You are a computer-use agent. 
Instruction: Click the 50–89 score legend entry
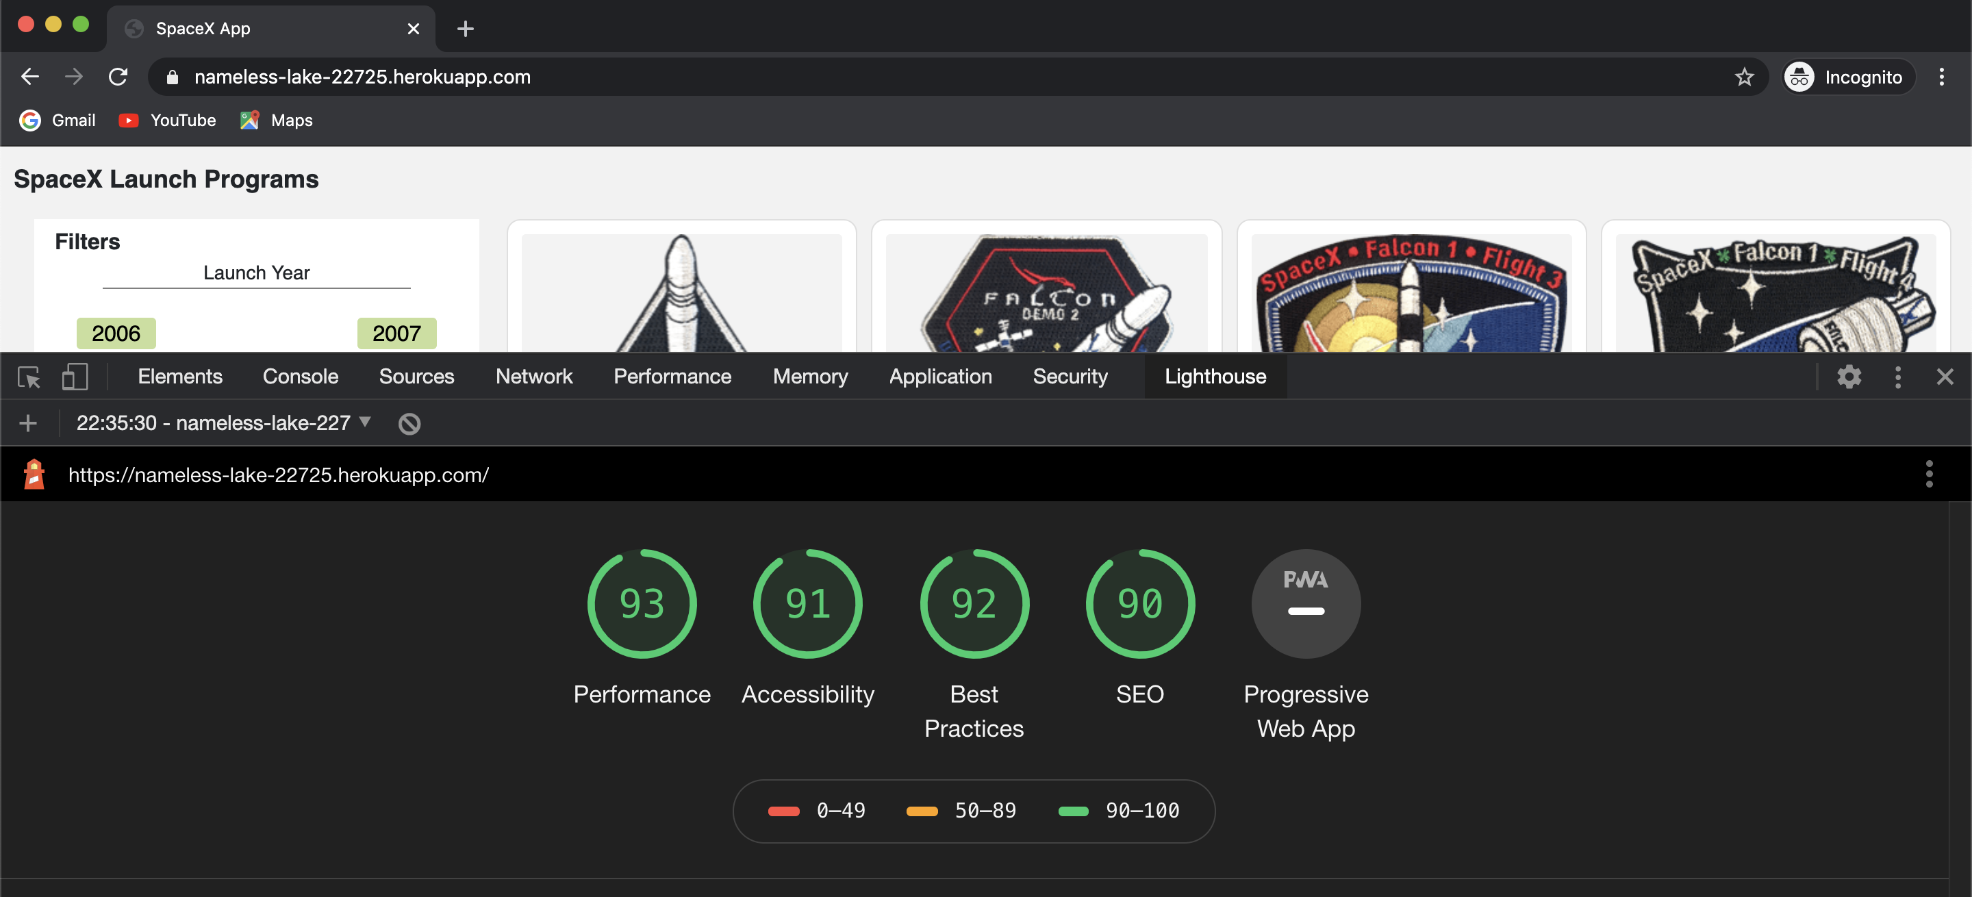(961, 811)
